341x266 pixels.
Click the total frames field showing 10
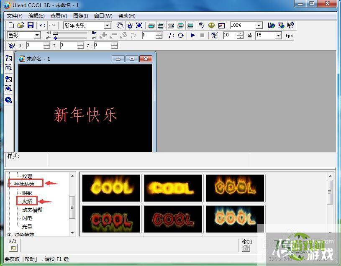pyautogui.click(x=230, y=35)
